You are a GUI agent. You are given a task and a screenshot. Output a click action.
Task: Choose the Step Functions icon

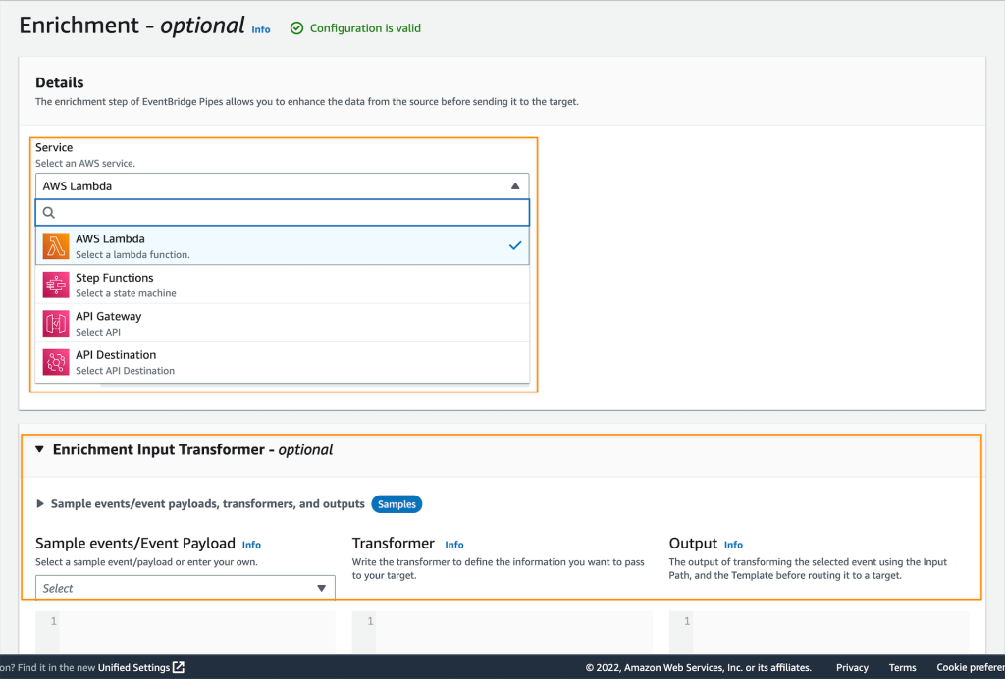click(x=56, y=285)
